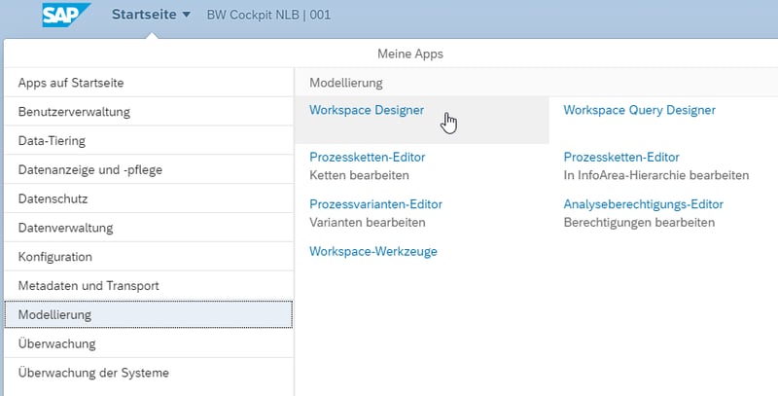Launch Workspace Query Designer app

[639, 110]
